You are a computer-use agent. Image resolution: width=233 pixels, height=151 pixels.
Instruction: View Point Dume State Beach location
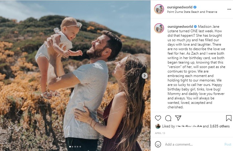[x=192, y=12]
